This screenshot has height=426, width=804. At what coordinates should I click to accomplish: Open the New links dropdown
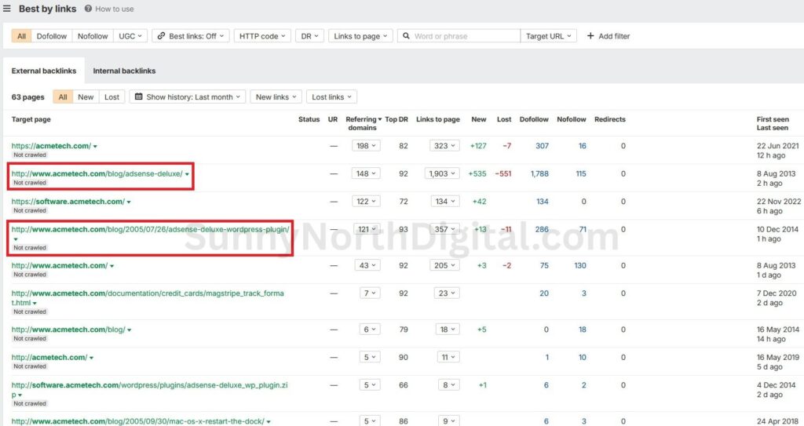[276, 96]
